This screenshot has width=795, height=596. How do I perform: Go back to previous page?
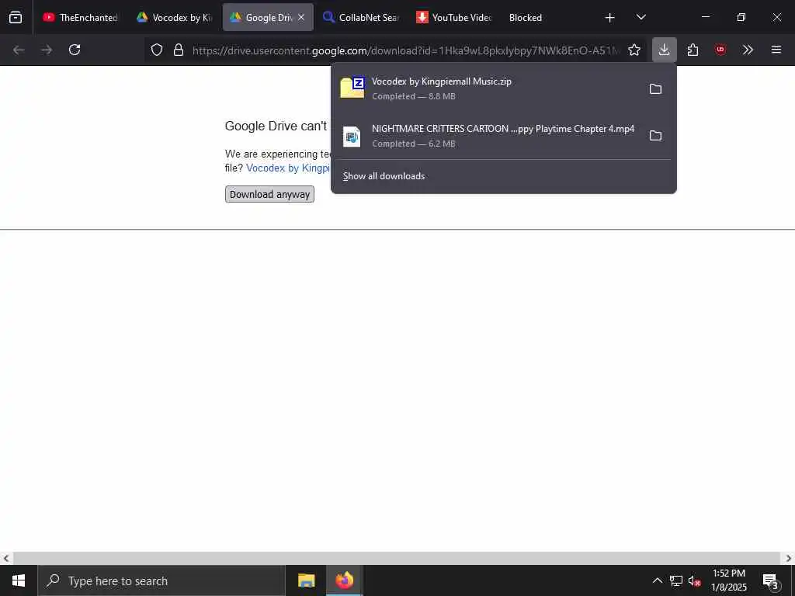click(x=19, y=50)
